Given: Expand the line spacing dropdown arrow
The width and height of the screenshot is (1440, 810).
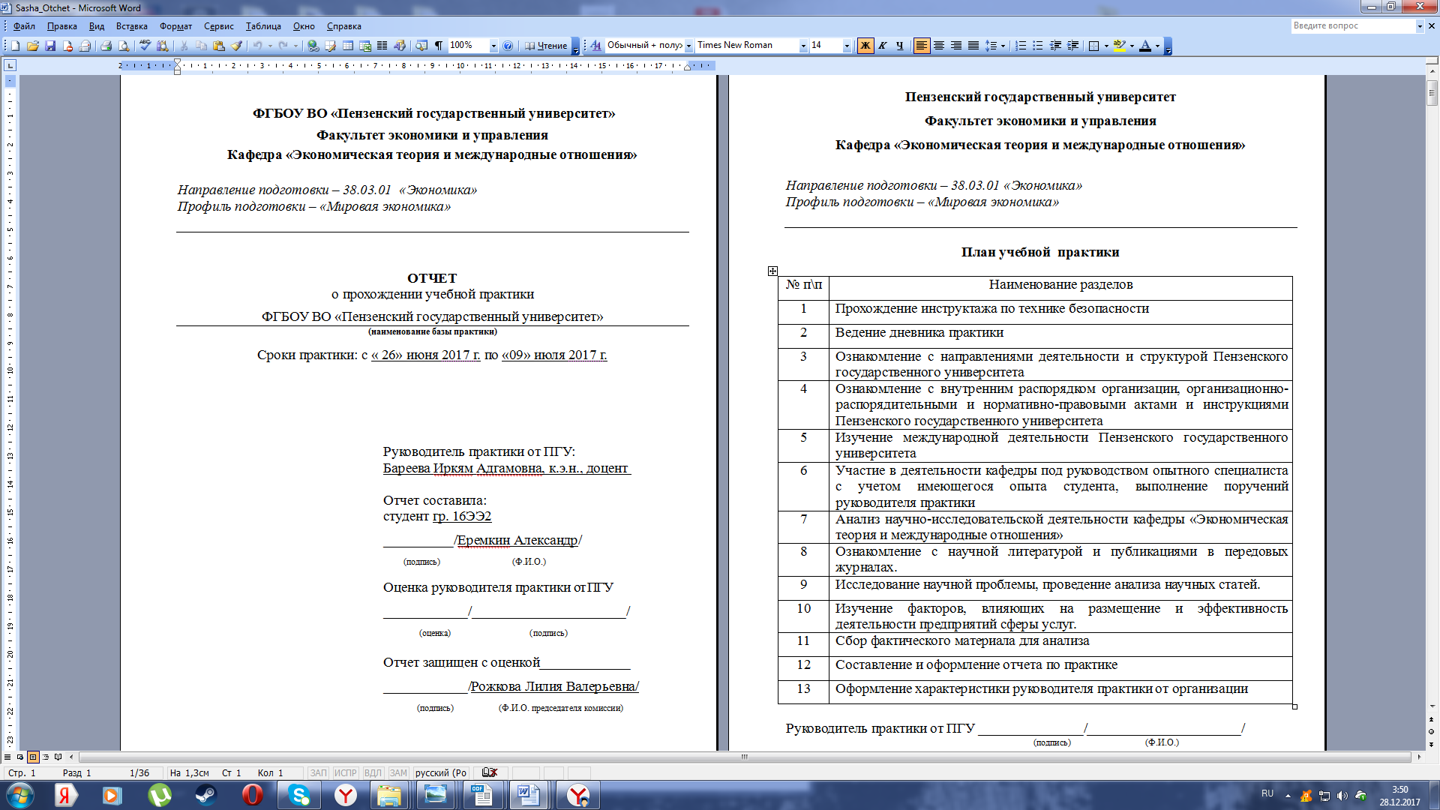Looking at the screenshot, I should tap(1003, 46).
